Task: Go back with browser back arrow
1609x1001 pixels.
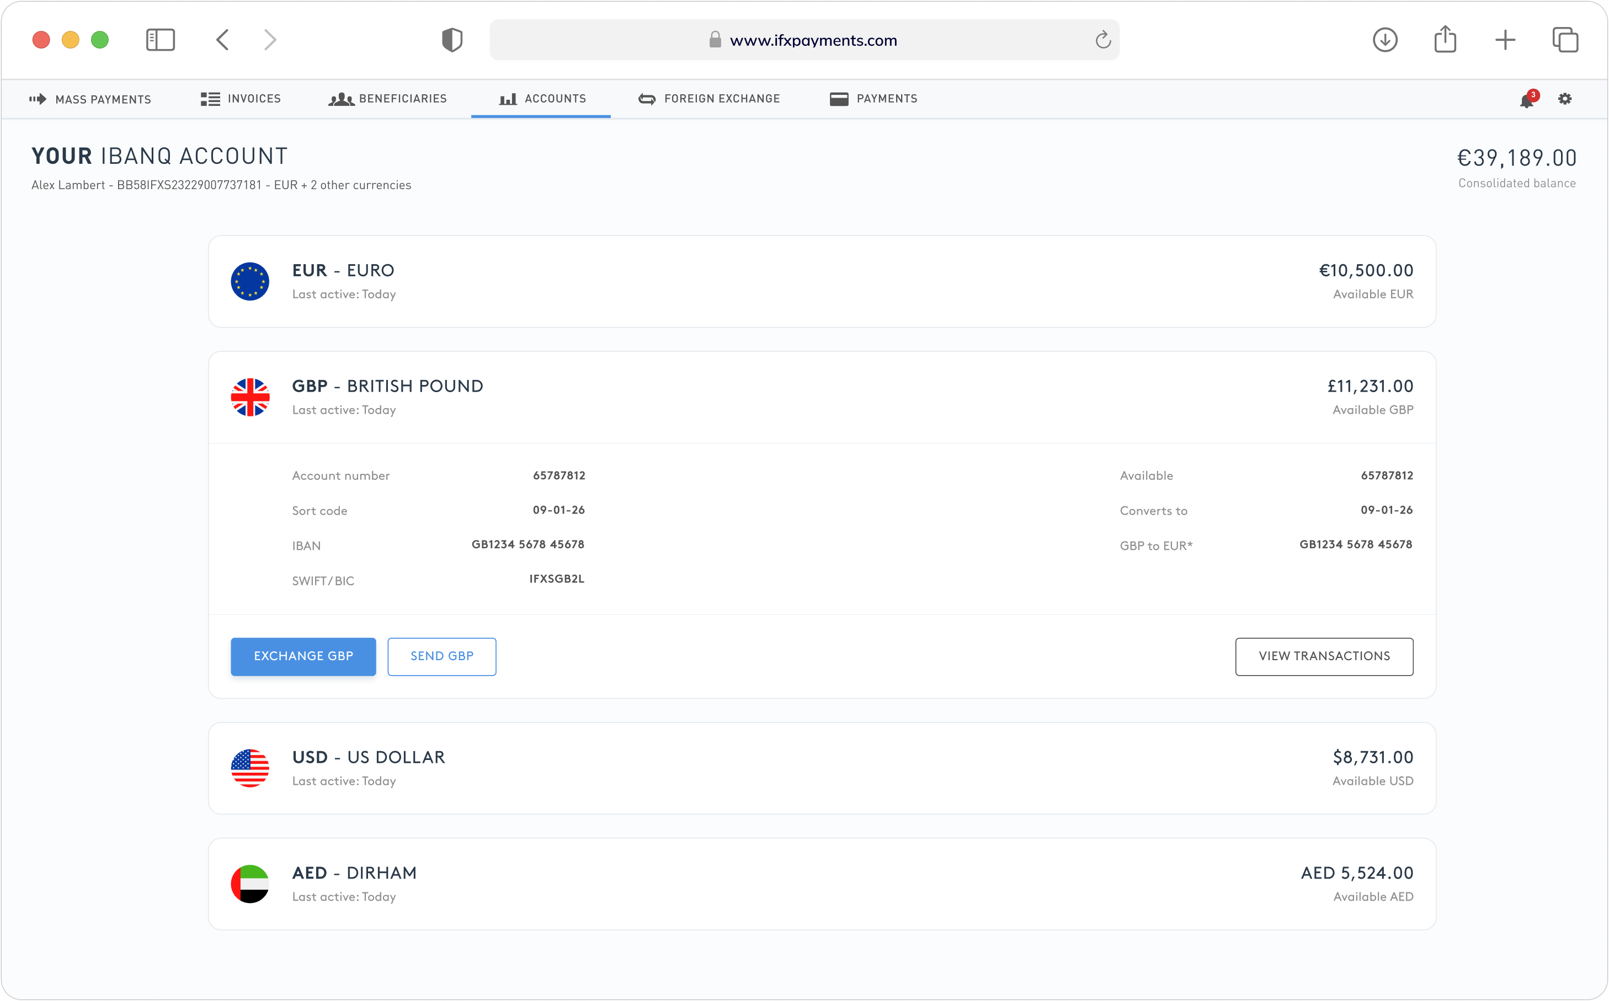Action: (x=222, y=40)
